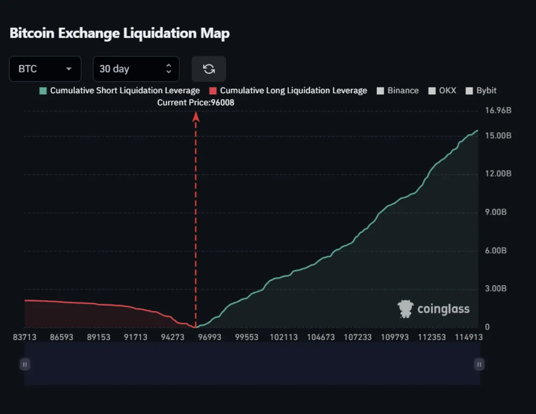The width and height of the screenshot is (536, 414).
Task: Click the 16.96B y-axis value
Action: click(498, 110)
